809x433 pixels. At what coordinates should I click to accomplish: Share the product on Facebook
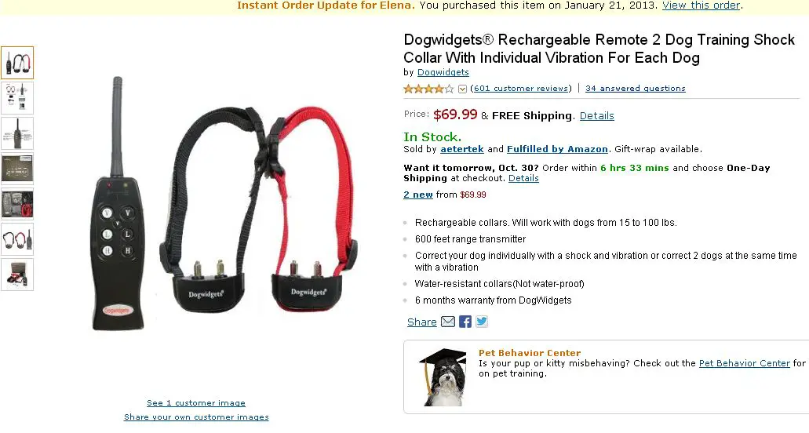point(465,322)
